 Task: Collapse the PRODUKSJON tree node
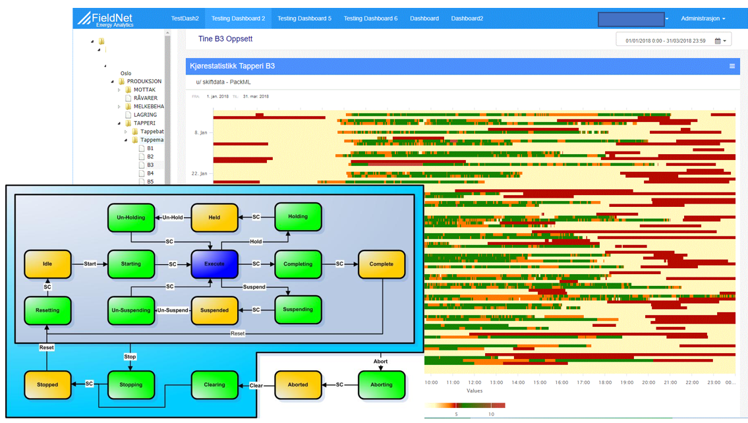point(113,82)
